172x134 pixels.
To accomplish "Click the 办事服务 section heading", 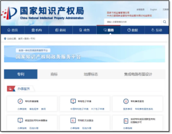I will coord(24,89).
